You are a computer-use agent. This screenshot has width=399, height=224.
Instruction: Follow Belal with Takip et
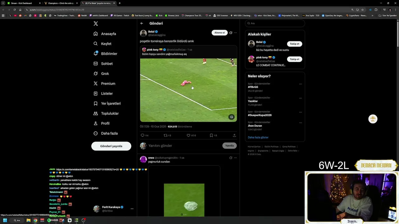click(295, 44)
